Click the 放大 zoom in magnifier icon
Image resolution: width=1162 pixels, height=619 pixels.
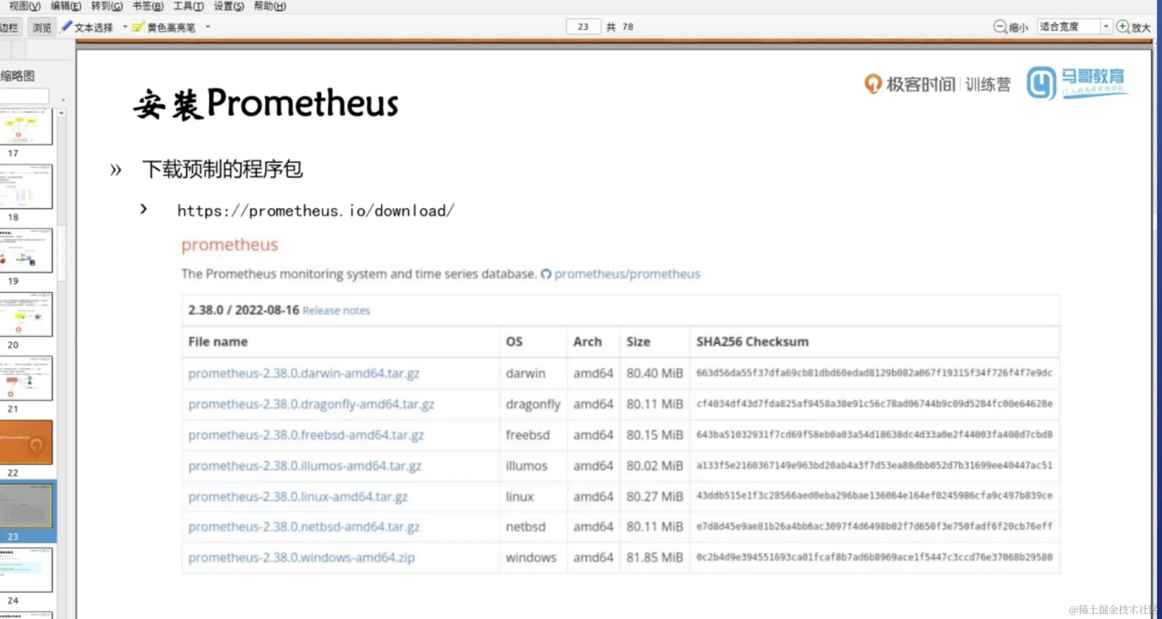point(1122,27)
